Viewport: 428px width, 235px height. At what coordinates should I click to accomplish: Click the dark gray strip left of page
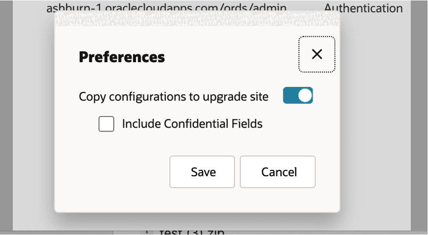(6, 115)
